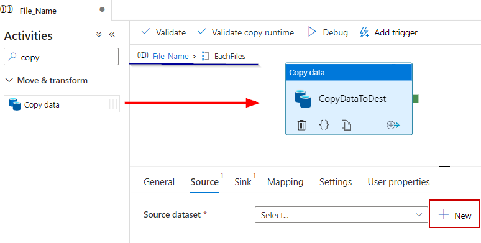Focus the activities search box
Image resolution: width=481 pixels, height=243 pixels.
point(61,57)
